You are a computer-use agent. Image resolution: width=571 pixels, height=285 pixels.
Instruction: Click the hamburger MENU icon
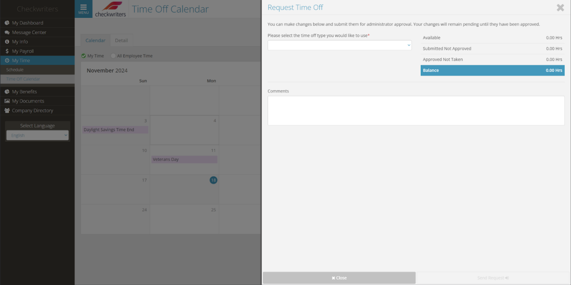[x=84, y=8]
